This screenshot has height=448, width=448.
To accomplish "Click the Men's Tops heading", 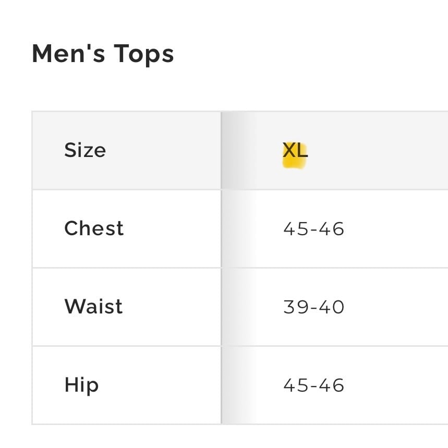I will click(x=103, y=54).
